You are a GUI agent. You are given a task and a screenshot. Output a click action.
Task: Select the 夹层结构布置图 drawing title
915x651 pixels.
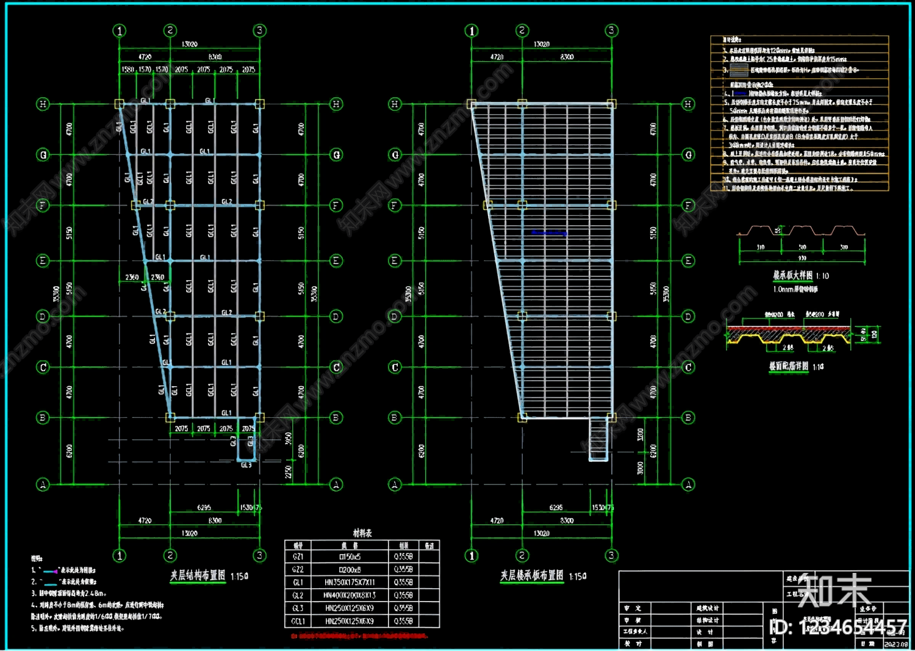(x=198, y=575)
